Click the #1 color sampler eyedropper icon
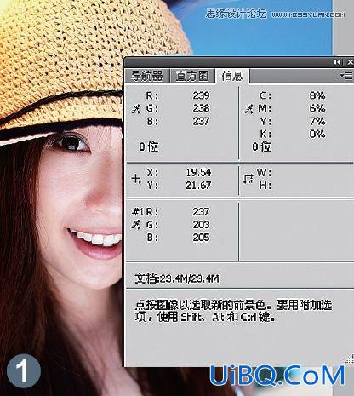 (136, 225)
